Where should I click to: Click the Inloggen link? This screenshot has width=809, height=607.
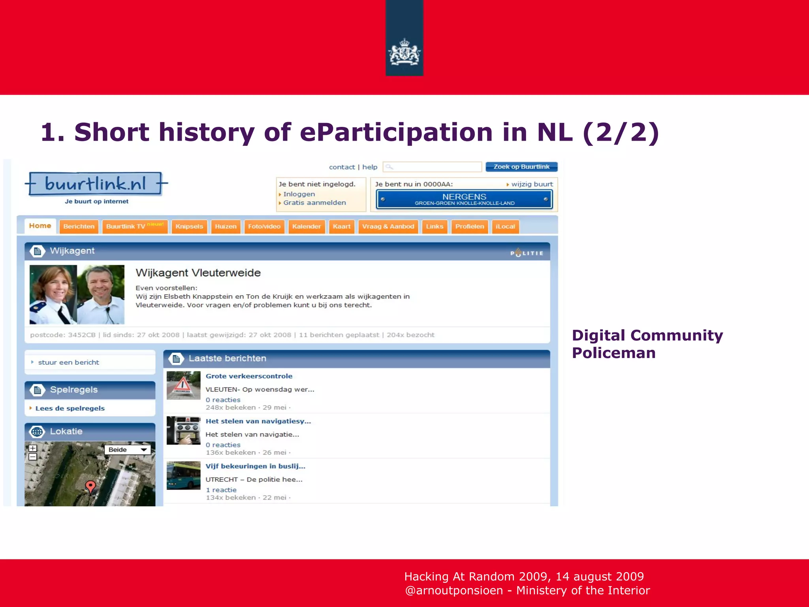pyautogui.click(x=299, y=194)
